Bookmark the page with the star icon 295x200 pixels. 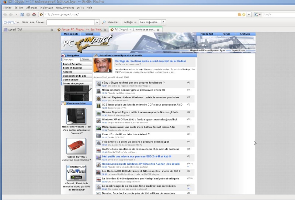pyautogui.click(x=244, y=14)
